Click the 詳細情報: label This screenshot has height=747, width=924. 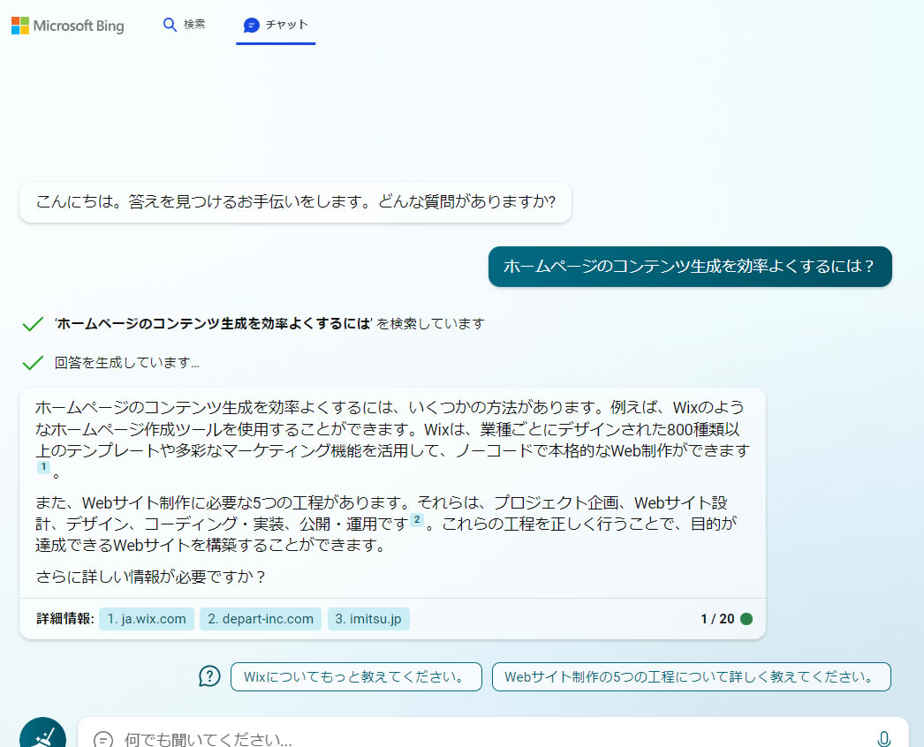64,619
